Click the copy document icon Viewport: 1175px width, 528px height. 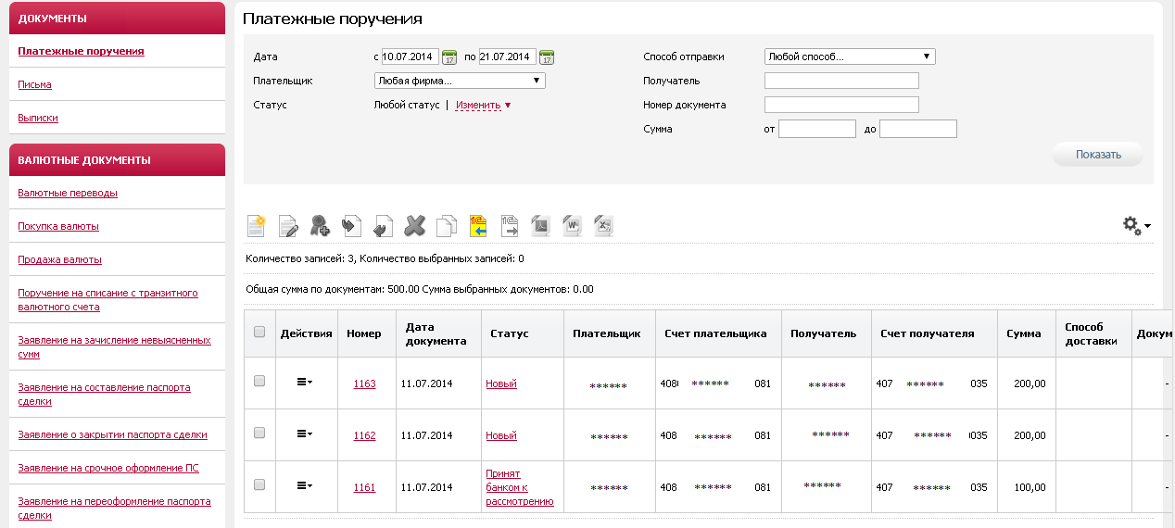tap(447, 225)
